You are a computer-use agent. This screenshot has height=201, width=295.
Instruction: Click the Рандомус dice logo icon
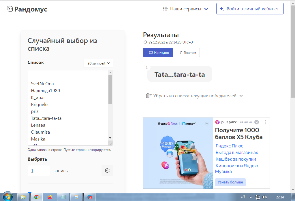click(x=10, y=9)
